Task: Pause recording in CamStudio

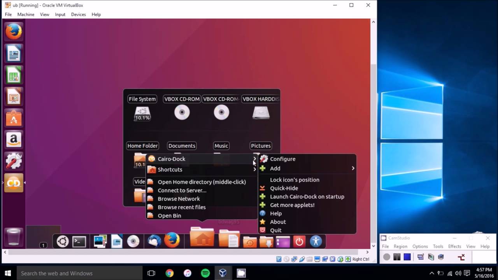Action: [397, 257]
